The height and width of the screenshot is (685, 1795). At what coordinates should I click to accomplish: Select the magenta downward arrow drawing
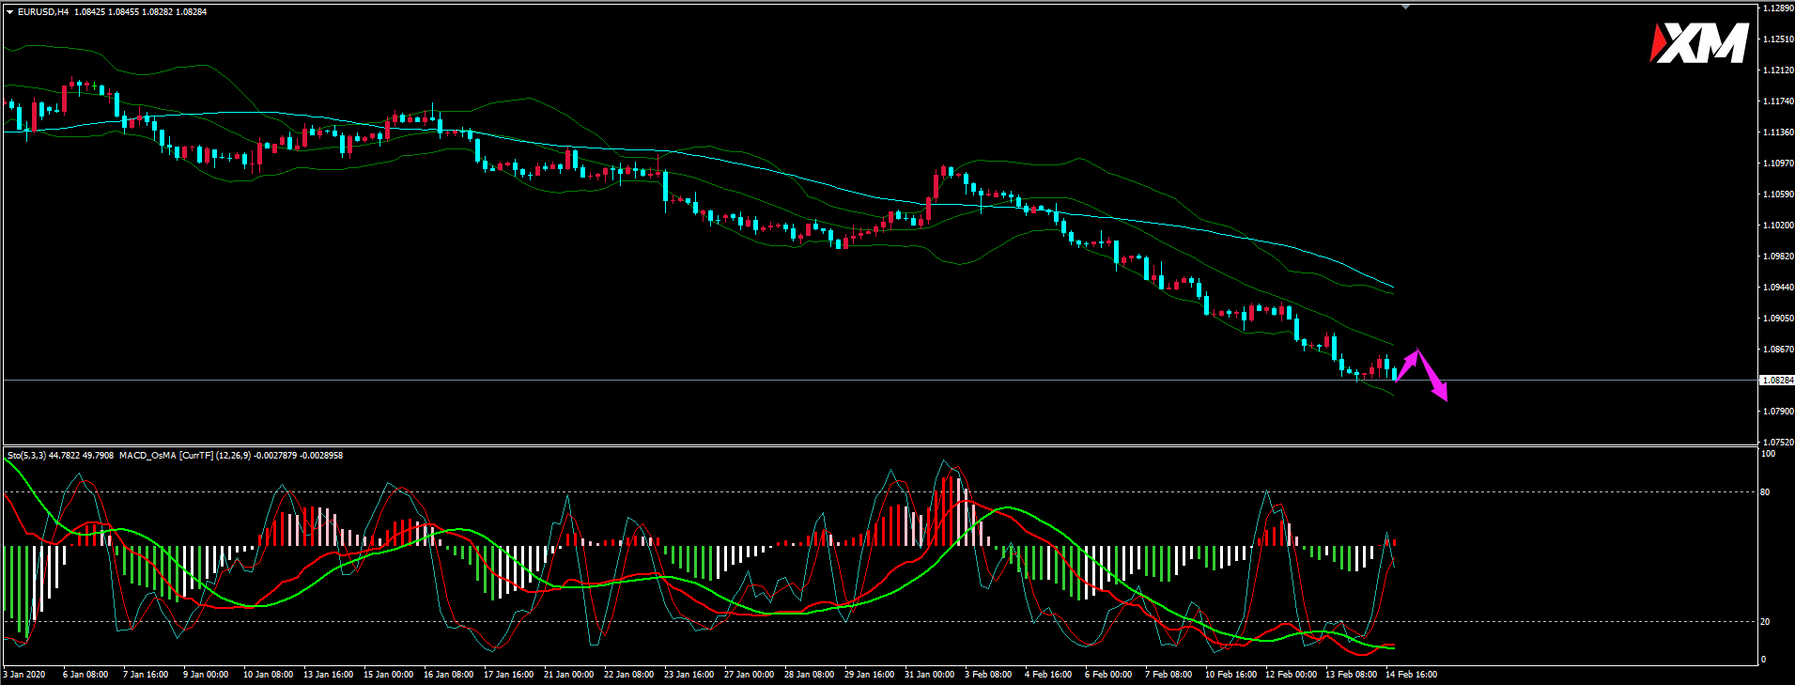[1433, 379]
